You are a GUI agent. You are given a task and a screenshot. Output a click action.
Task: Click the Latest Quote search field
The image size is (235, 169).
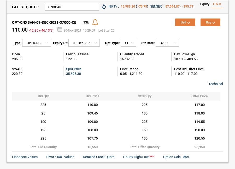click(72, 7)
